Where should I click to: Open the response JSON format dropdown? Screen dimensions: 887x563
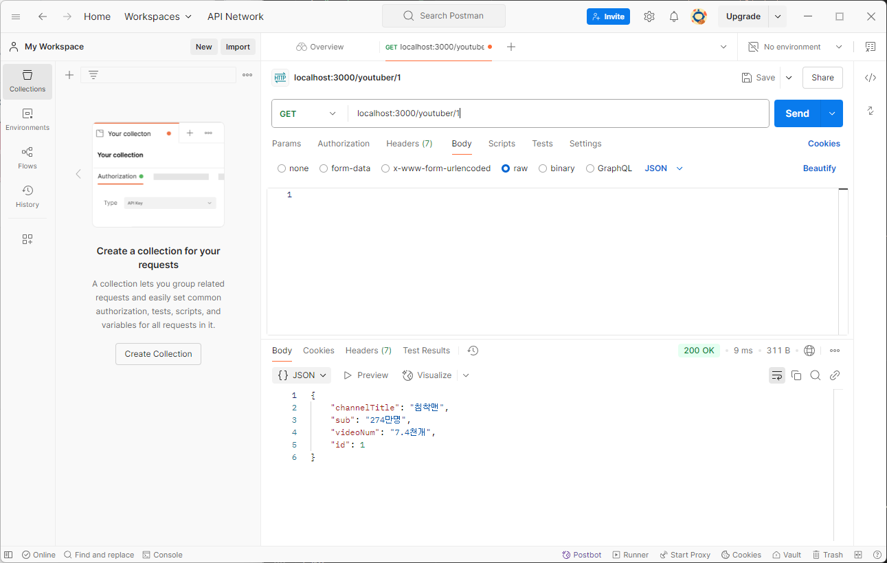[302, 375]
